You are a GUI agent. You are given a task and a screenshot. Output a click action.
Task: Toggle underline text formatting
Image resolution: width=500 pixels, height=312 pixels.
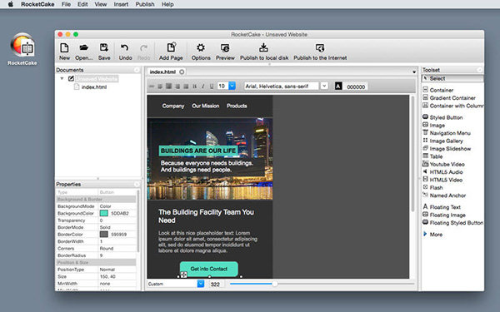pyautogui.click(x=212, y=86)
